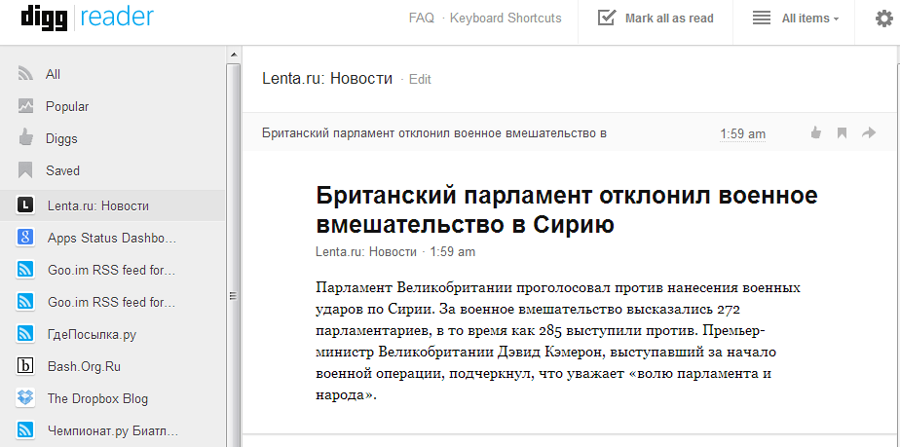Click the sidebar scrollbar thumb grip
The image size is (900, 447).
[x=233, y=296]
